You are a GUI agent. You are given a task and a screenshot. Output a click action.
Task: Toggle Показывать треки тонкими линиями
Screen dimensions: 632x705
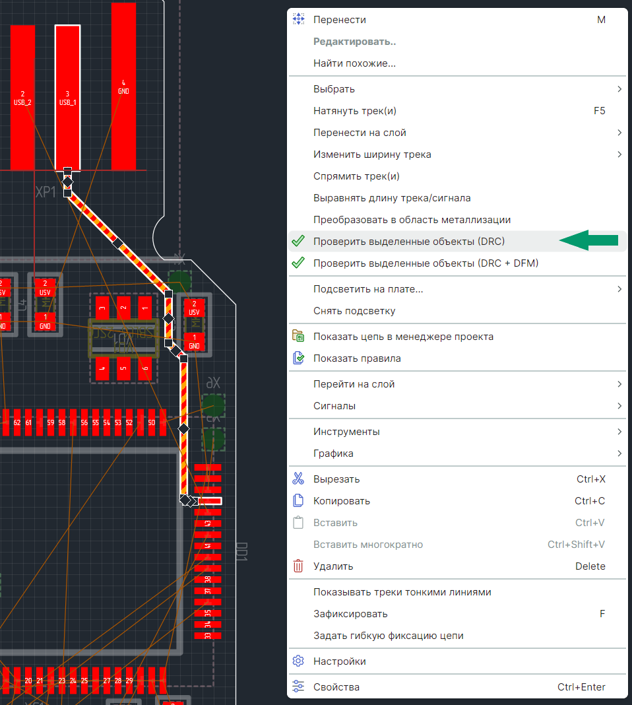(x=402, y=592)
